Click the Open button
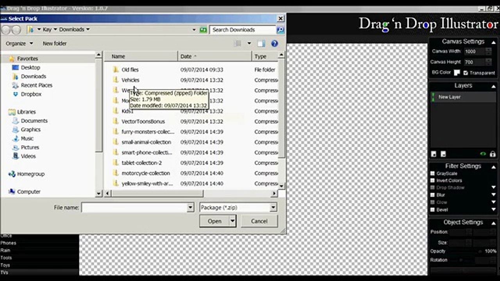 [214, 221]
